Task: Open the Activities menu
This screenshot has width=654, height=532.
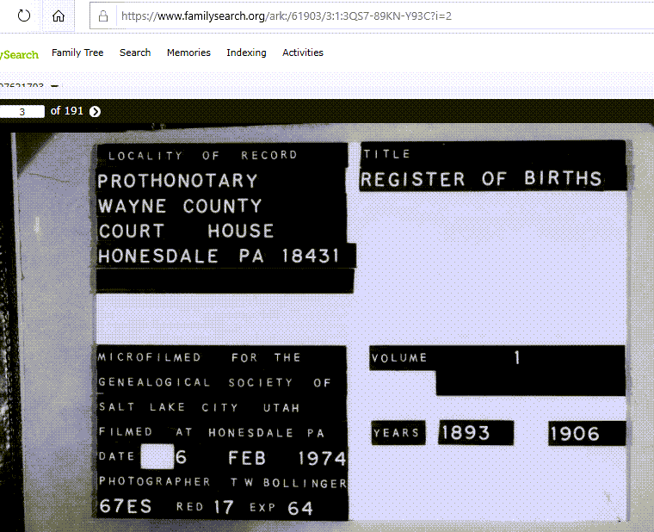Action: point(303,53)
